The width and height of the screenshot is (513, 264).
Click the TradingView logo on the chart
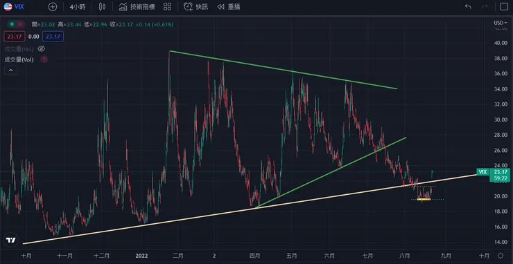pyautogui.click(x=11, y=240)
